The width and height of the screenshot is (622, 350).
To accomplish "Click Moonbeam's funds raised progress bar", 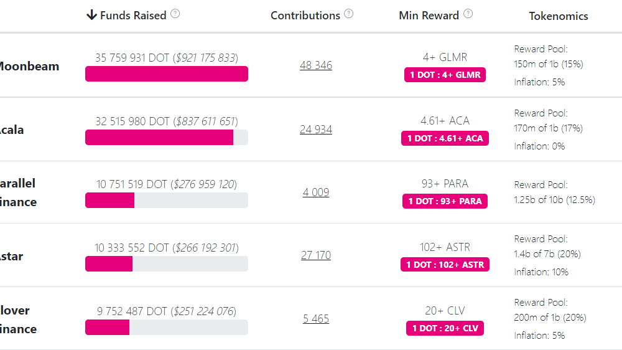I will 167,74.
